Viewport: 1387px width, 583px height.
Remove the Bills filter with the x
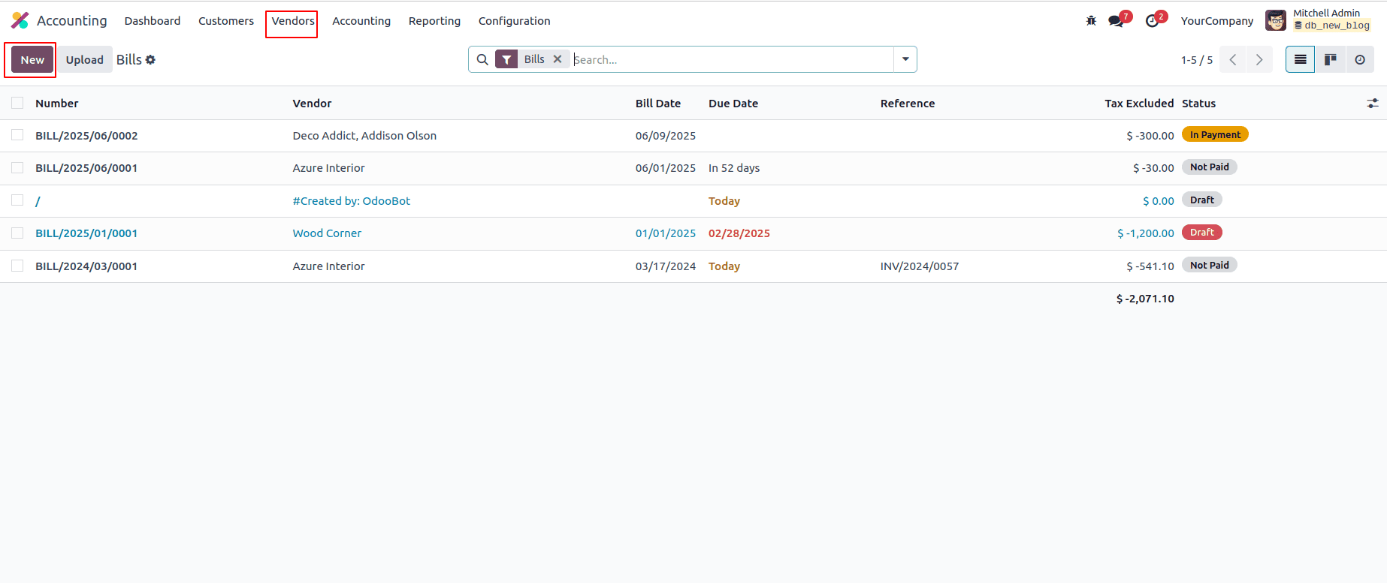(x=558, y=59)
